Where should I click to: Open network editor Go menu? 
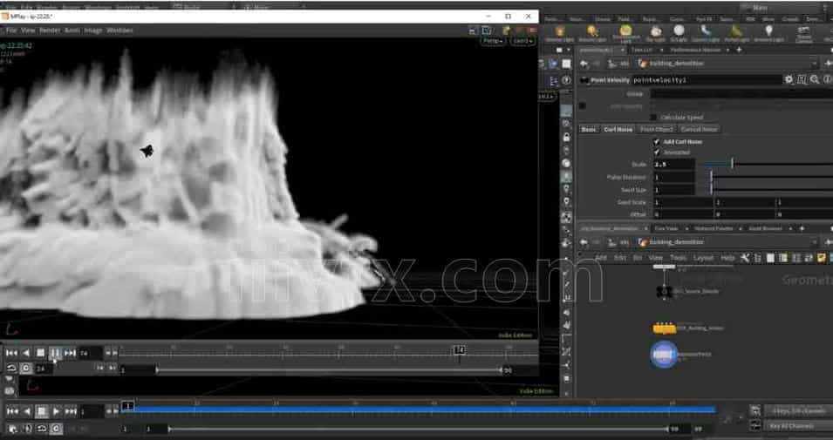pyautogui.click(x=638, y=258)
